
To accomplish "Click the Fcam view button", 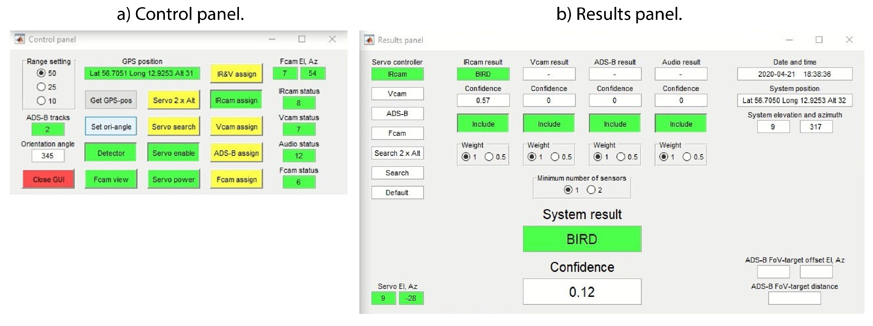I will 111,179.
